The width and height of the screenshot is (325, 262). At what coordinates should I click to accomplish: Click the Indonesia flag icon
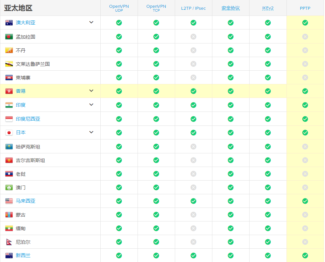(9, 119)
